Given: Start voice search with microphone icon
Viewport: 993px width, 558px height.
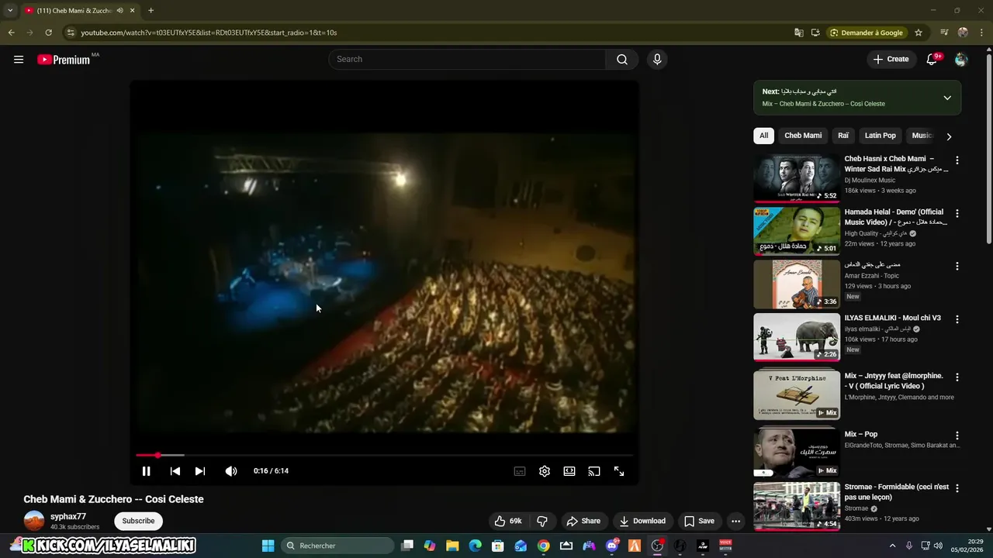Looking at the screenshot, I should tap(657, 60).
